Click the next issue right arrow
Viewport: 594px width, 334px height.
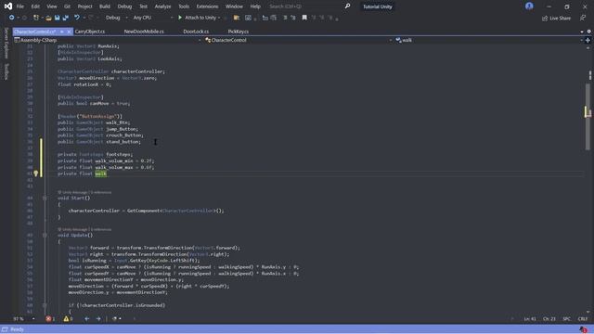pyautogui.click(x=98, y=319)
